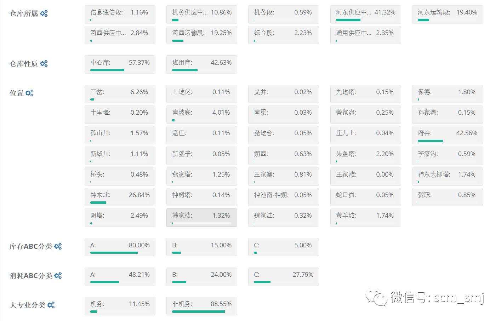Click the WeChat logo in the watermark

click(376, 298)
